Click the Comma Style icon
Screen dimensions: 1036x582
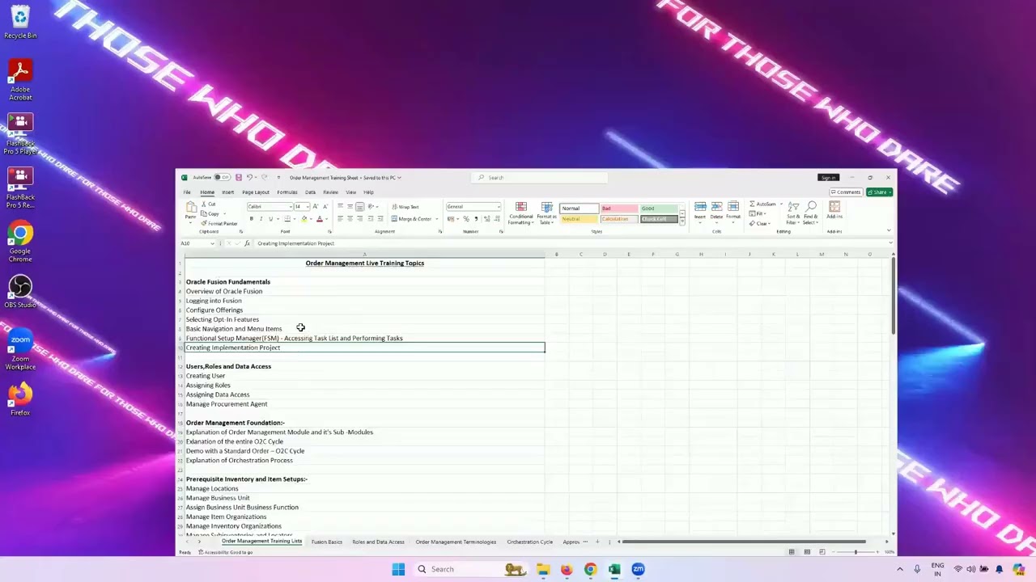475,219
